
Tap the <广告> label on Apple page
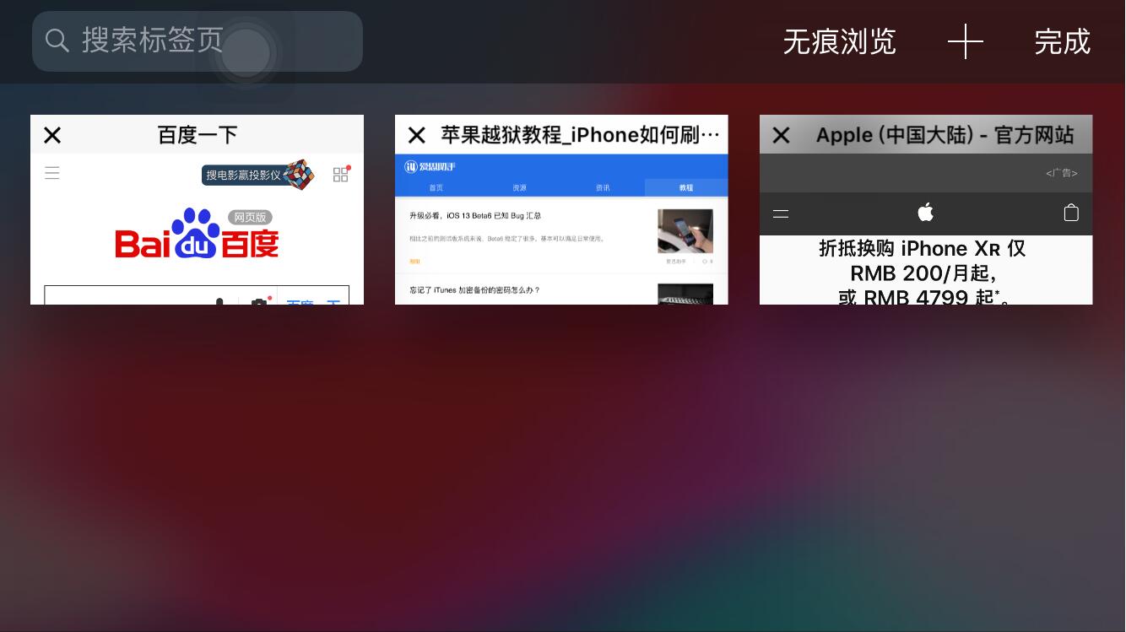[x=1062, y=173]
